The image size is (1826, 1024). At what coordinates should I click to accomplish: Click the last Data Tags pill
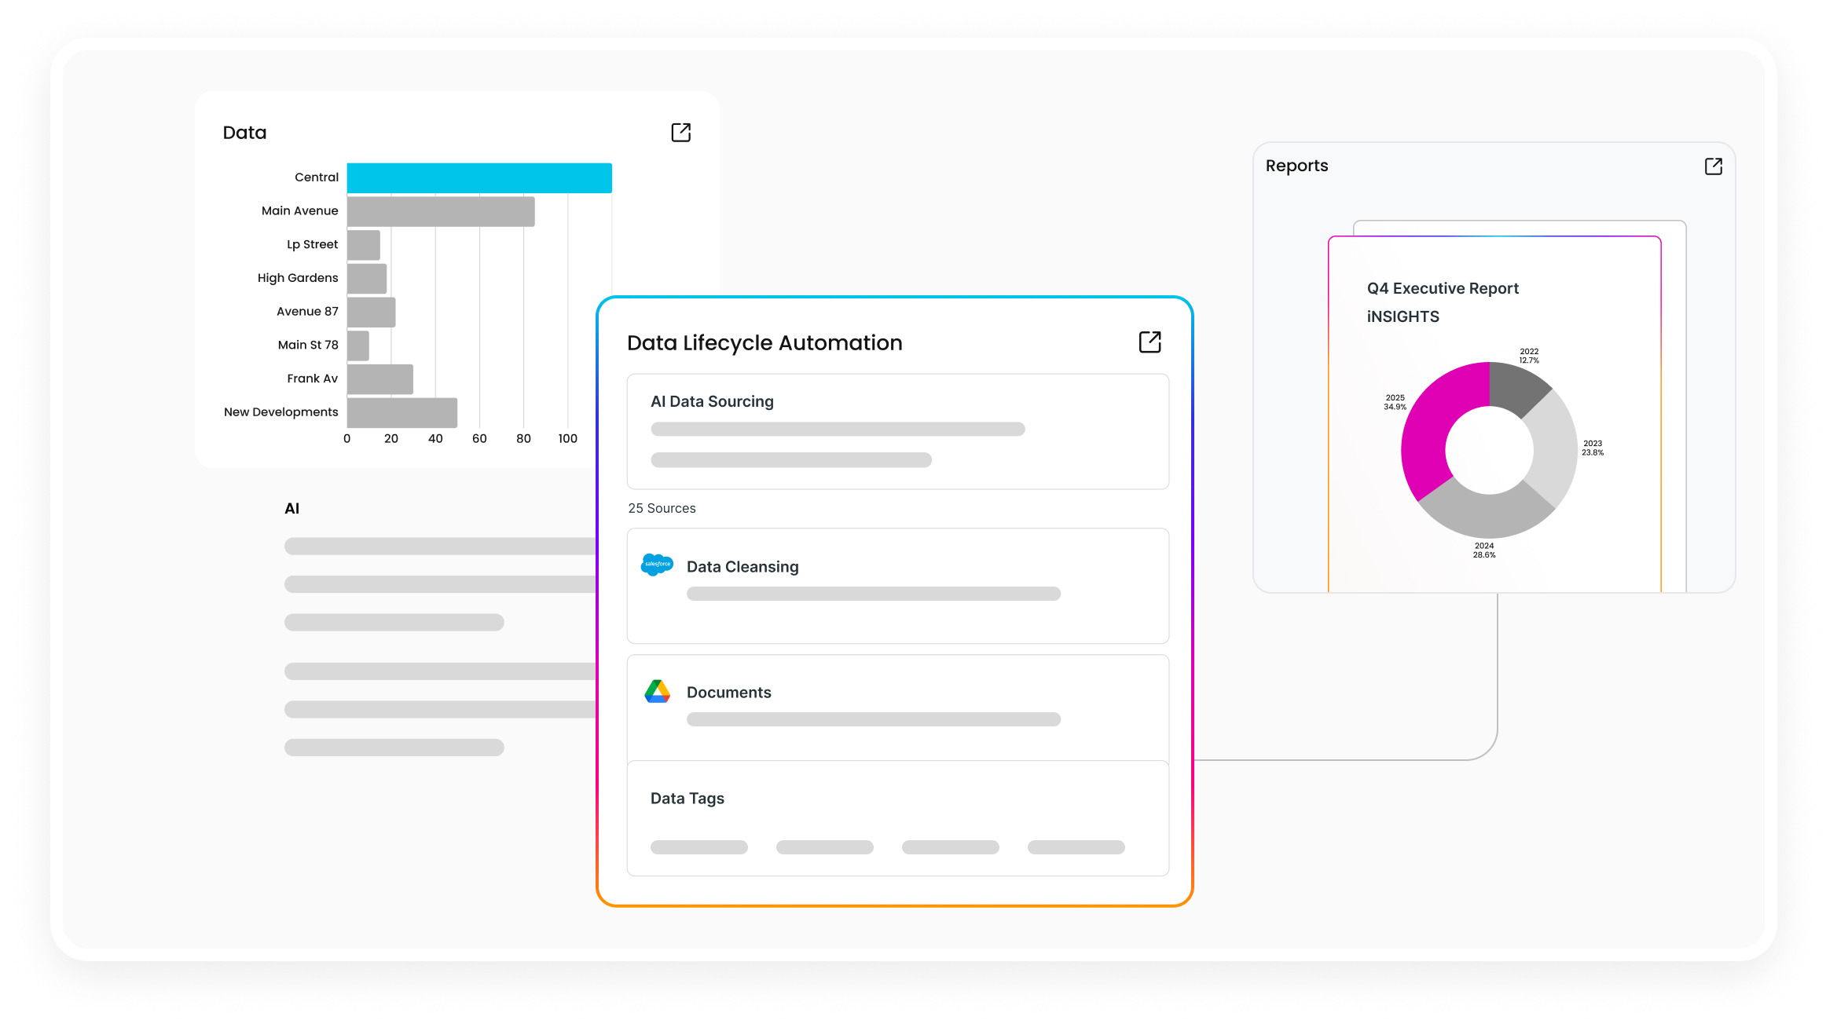pyautogui.click(x=1076, y=847)
